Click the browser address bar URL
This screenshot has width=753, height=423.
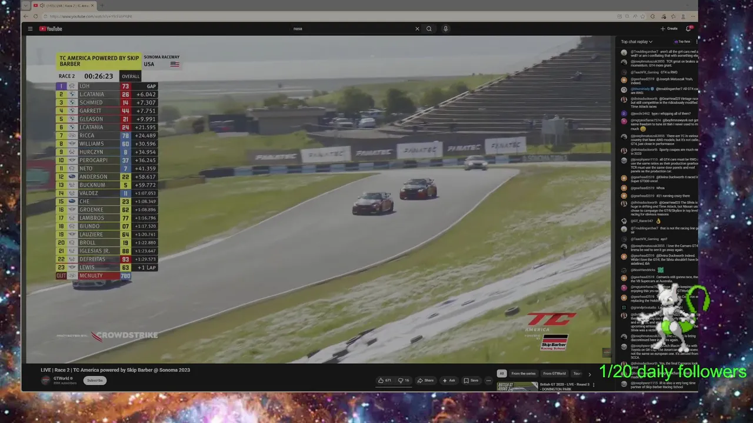tap(91, 16)
